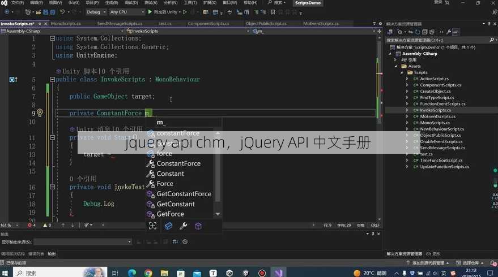The image size is (498, 277).
Task: Click the green Attach to Unity play button
Action: pos(150,12)
